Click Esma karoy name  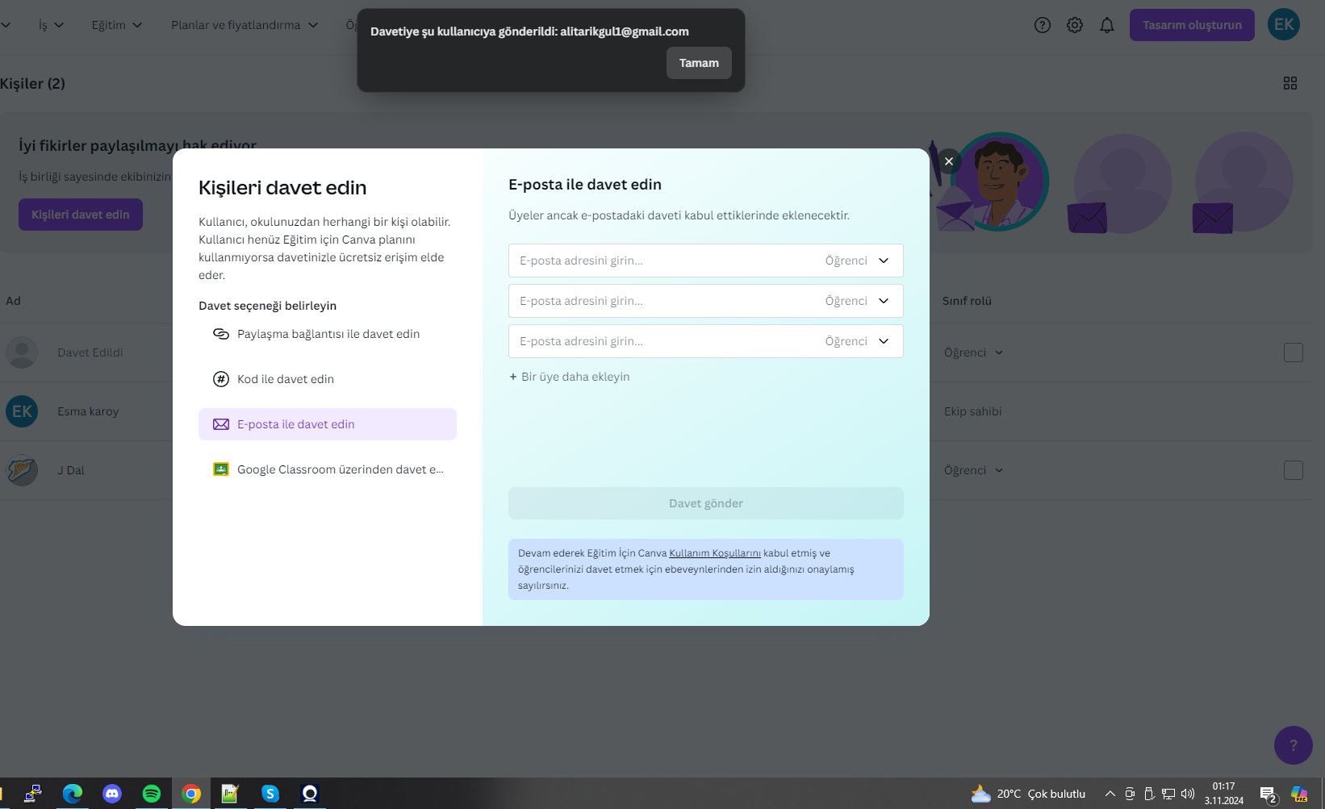[x=88, y=411]
